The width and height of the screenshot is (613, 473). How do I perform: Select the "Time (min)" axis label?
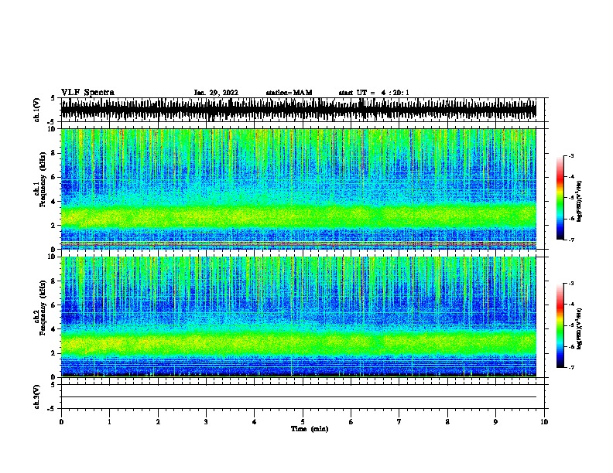click(x=310, y=429)
